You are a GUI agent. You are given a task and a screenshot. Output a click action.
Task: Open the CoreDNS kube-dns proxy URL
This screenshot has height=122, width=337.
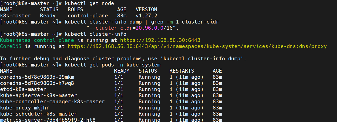pyautogui.click(x=197, y=46)
